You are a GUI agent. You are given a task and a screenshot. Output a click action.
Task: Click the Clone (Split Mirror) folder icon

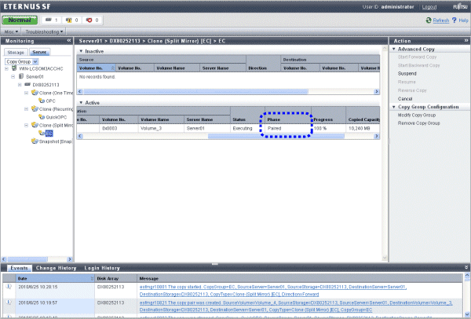[35, 125]
